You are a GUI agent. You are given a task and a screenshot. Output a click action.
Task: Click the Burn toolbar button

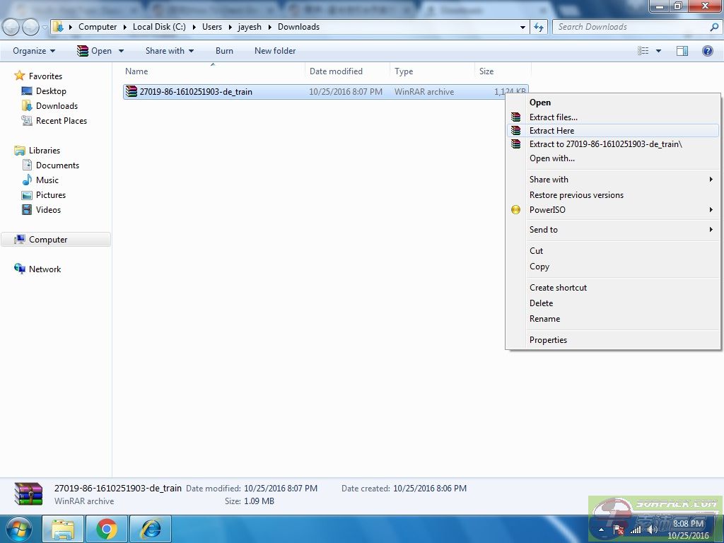pyautogui.click(x=224, y=51)
